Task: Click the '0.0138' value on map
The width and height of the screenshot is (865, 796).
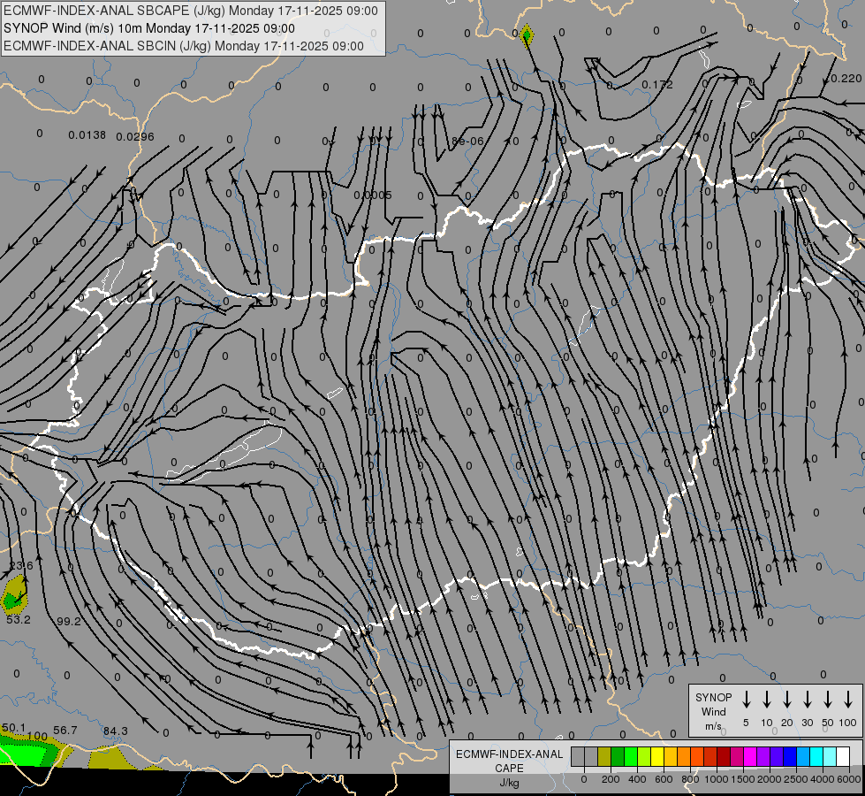Action: point(87,134)
